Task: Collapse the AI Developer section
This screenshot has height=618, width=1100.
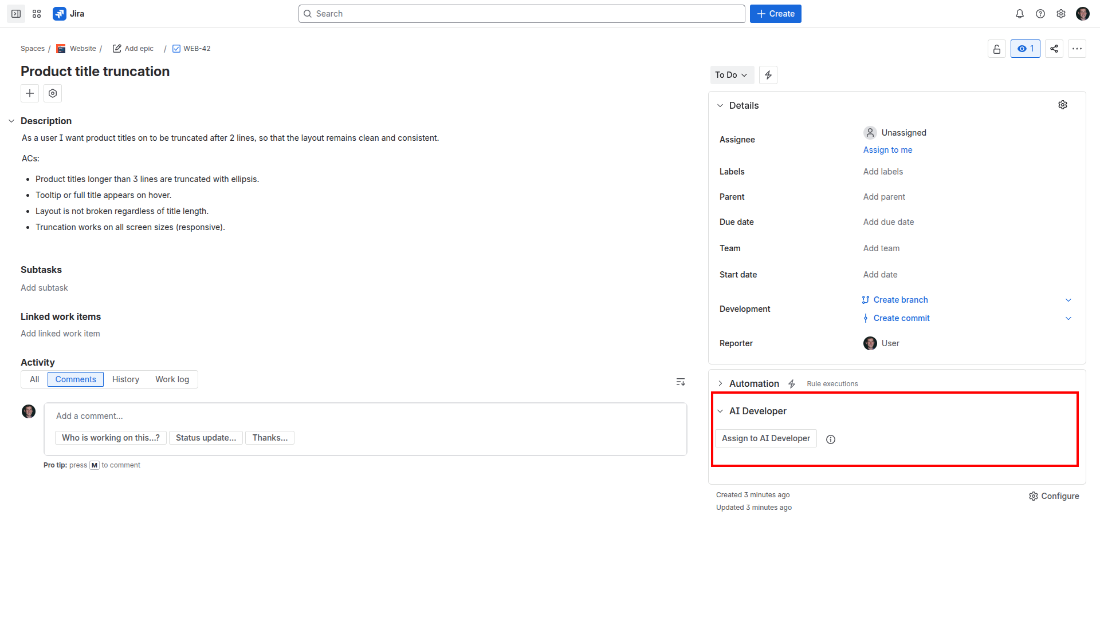Action: (x=720, y=411)
